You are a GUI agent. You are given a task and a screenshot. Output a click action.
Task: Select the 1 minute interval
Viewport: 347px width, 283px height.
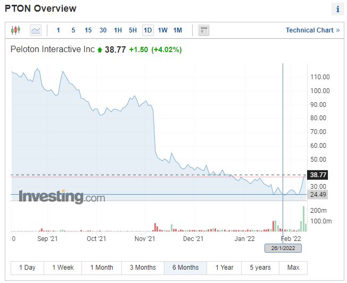pos(58,30)
